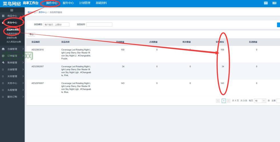Focus the 货品编码 input field

[x=56, y=25]
